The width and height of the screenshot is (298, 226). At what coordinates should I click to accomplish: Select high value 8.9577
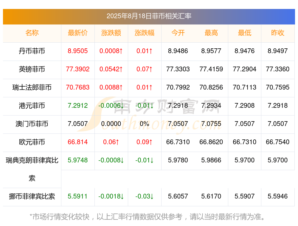click(x=211, y=51)
